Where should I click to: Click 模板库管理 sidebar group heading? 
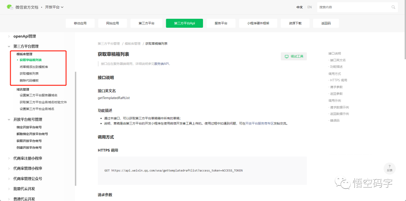click(x=24, y=54)
